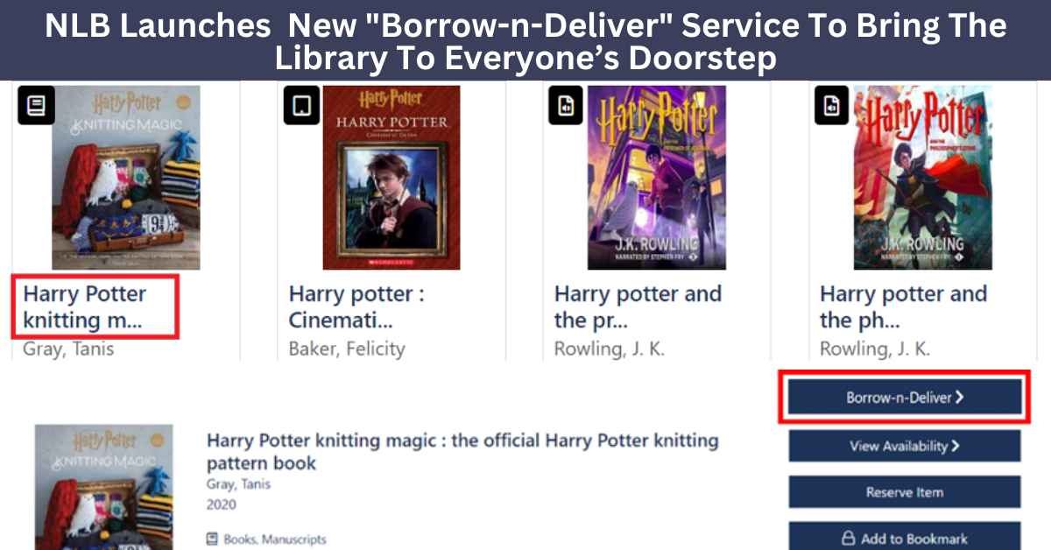Click the Reserve Item button
Image resolution: width=1051 pixels, height=550 pixels.
point(904,492)
